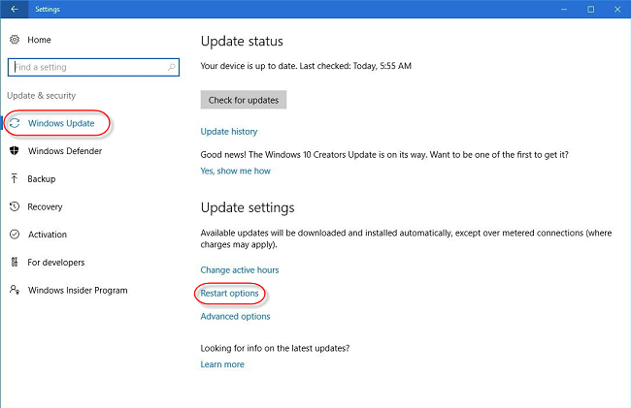Go to Backup section
The image size is (631, 408).
[x=42, y=179]
